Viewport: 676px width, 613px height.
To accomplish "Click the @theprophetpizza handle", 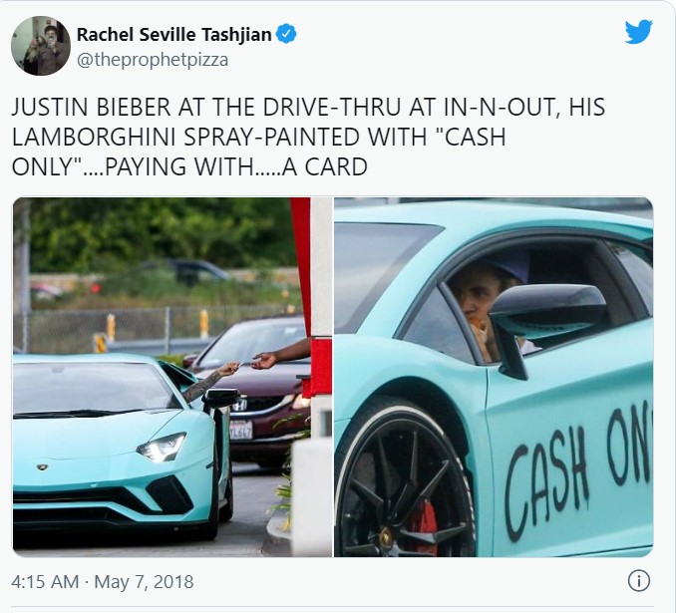I will point(153,60).
